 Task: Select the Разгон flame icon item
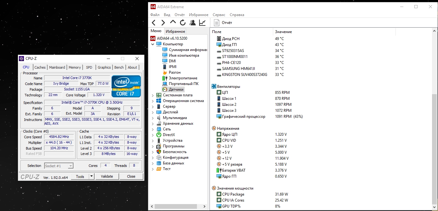164,72
